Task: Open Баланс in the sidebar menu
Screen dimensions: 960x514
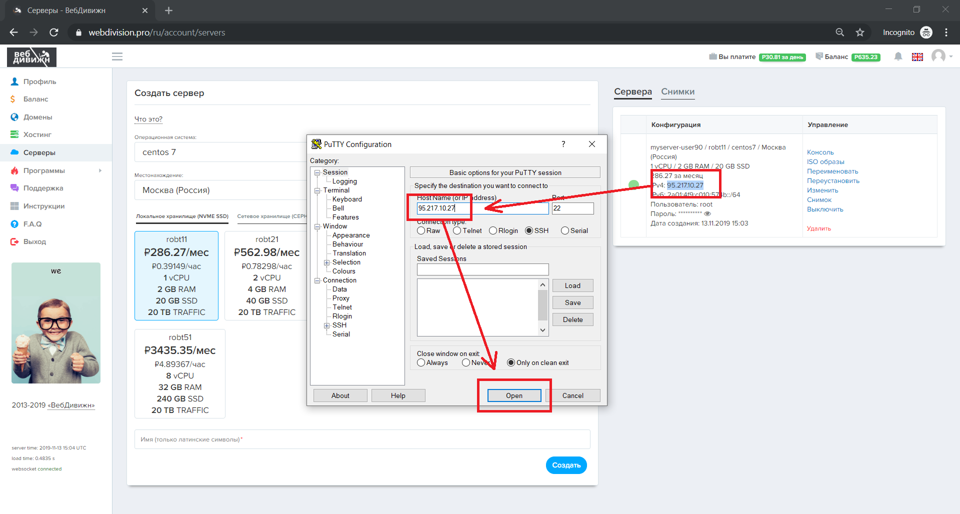Action: click(x=35, y=99)
